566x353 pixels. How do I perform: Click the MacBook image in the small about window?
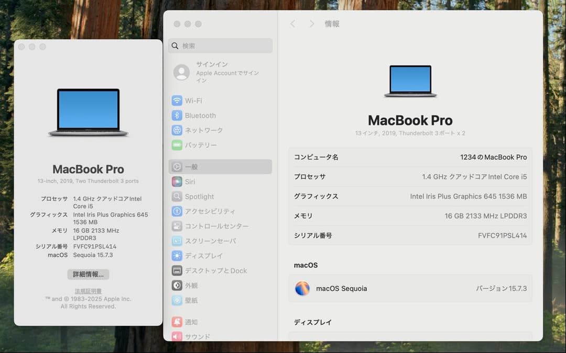coord(89,112)
